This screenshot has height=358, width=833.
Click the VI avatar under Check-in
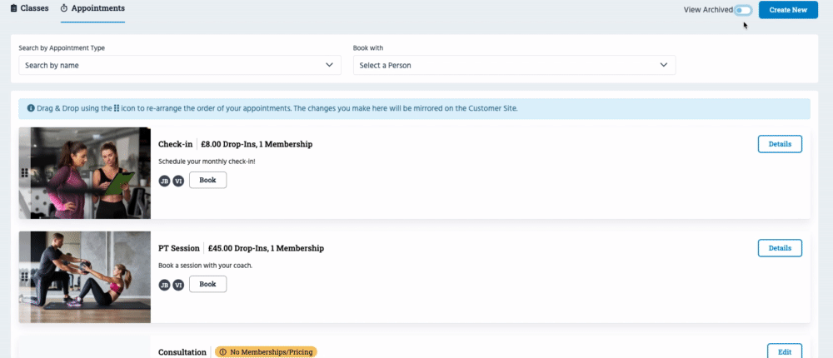pos(178,181)
